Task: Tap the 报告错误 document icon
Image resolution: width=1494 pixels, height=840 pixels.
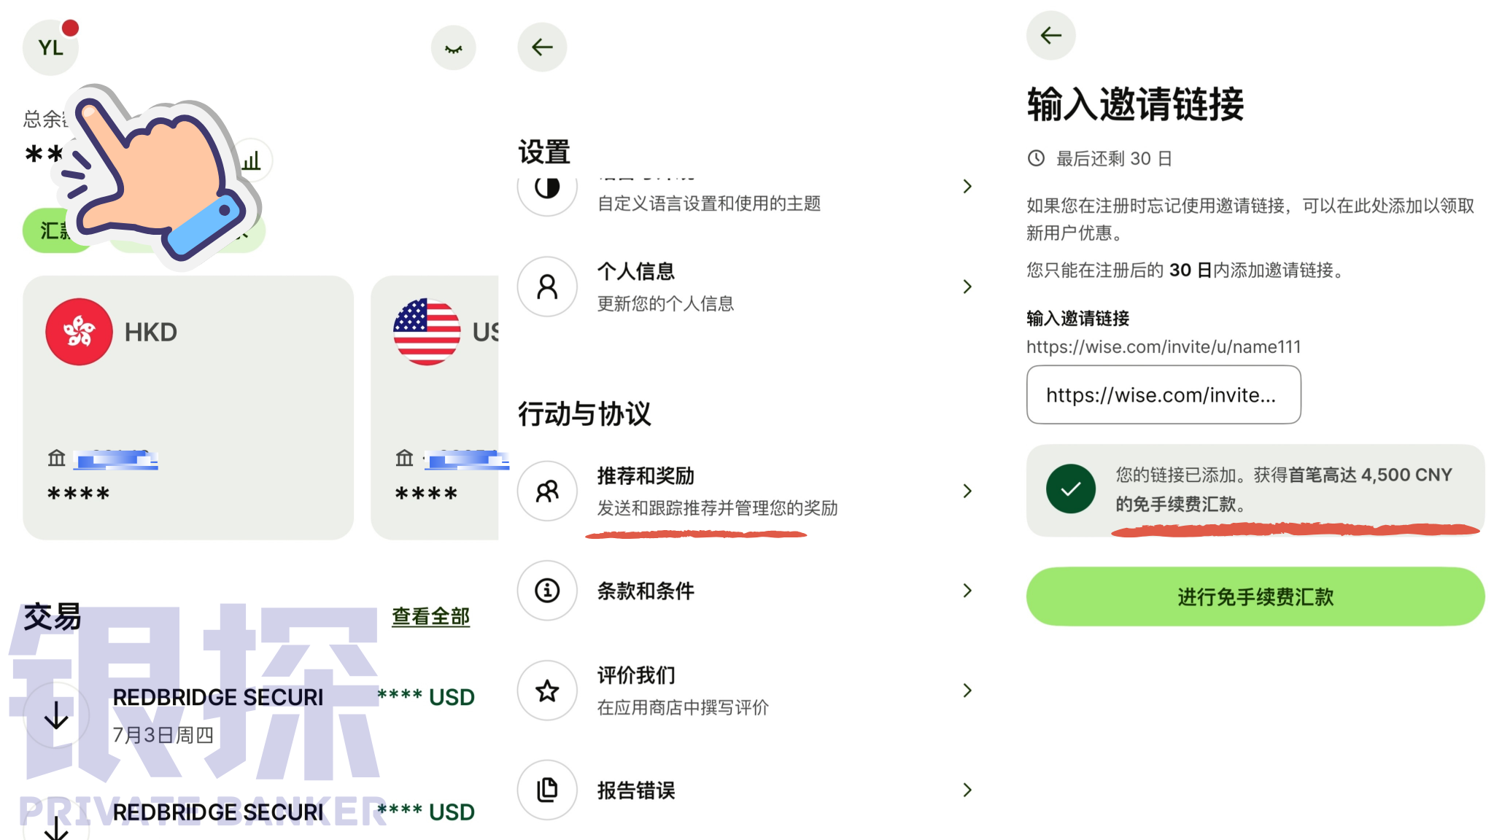Action: 547,790
